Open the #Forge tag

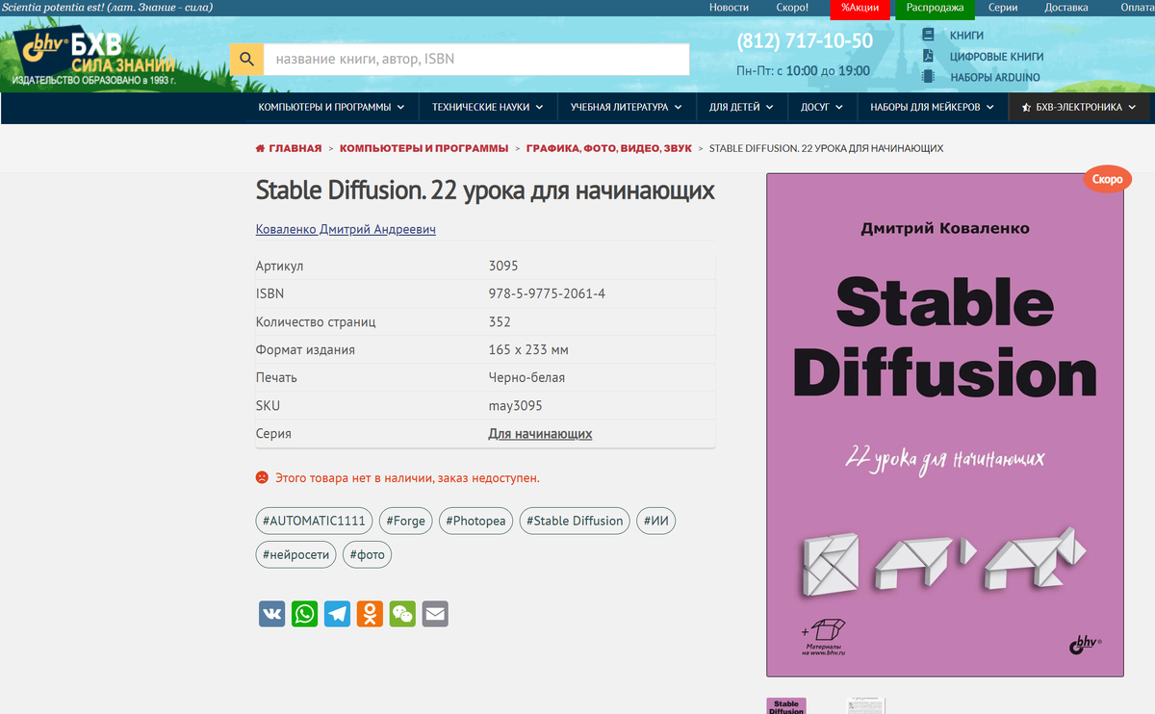coord(405,521)
